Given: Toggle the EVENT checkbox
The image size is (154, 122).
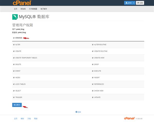Looking at the screenshot, I should [x=14, y=71].
